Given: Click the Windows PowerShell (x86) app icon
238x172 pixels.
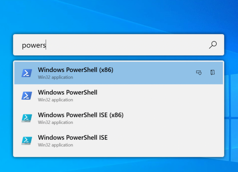Looking at the screenshot, I should 27,73.
